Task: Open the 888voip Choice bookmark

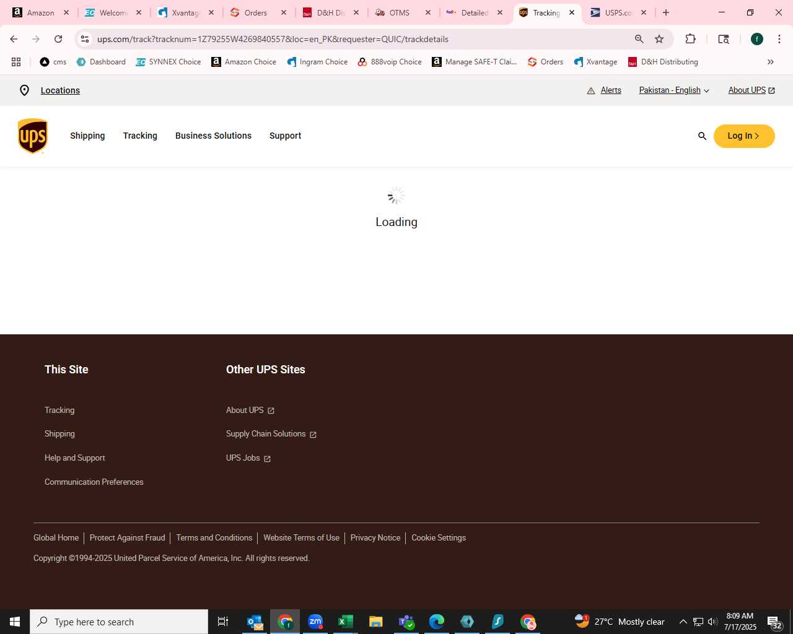Action: [x=390, y=62]
